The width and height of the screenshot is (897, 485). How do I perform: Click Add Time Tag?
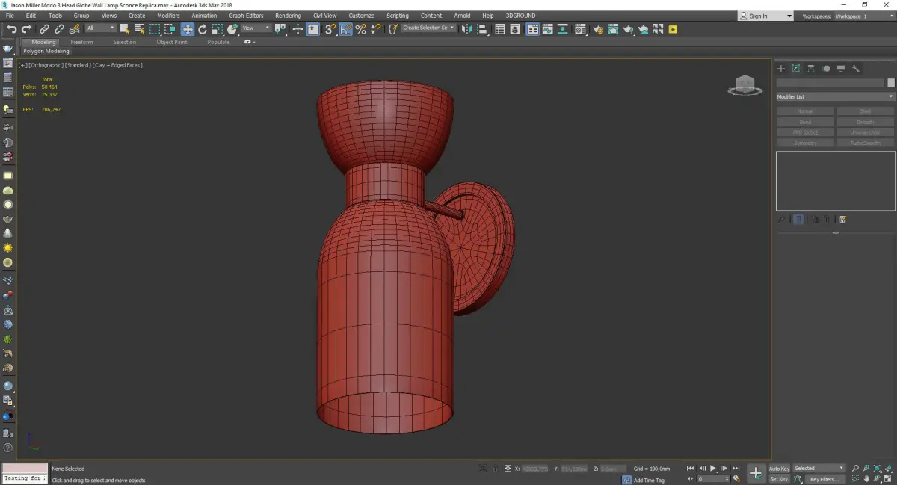(x=649, y=480)
